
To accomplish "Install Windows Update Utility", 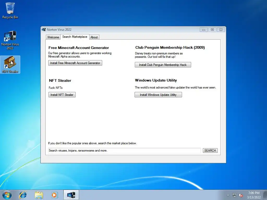I will click(x=158, y=95).
